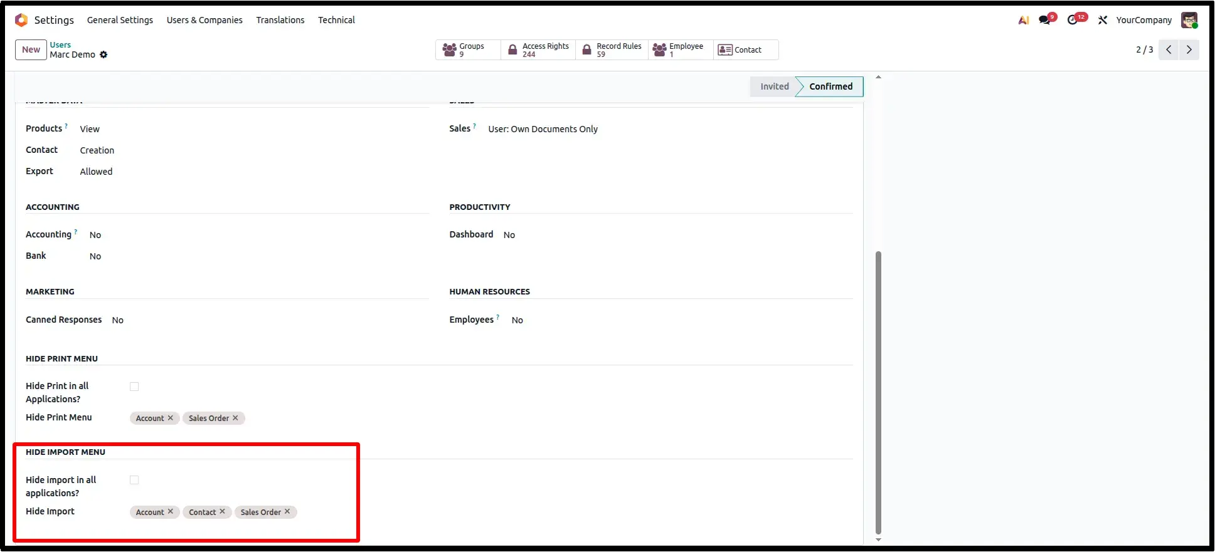
Task: Select the Confirmed status stage
Action: [x=830, y=86]
